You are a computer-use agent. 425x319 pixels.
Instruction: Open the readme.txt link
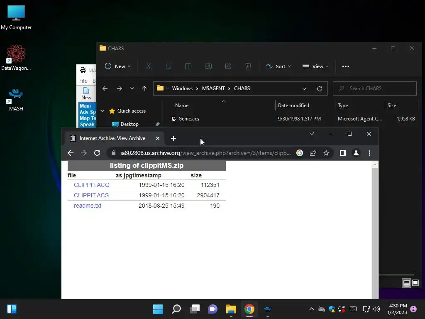coord(88,206)
